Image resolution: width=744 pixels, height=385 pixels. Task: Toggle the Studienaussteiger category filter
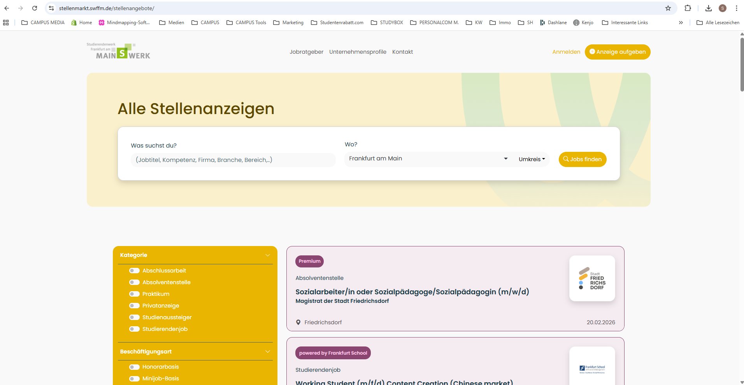[134, 317]
